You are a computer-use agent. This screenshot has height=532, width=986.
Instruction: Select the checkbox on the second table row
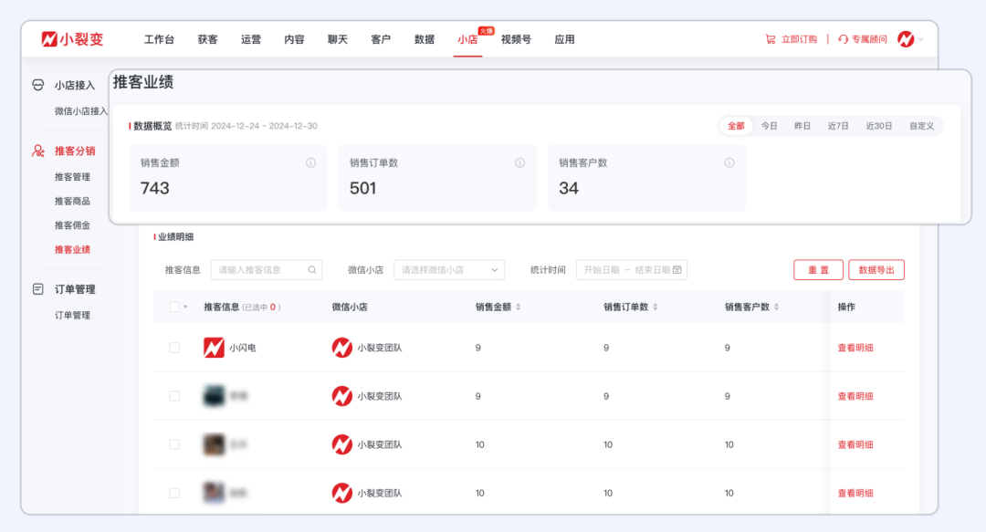tap(173, 396)
